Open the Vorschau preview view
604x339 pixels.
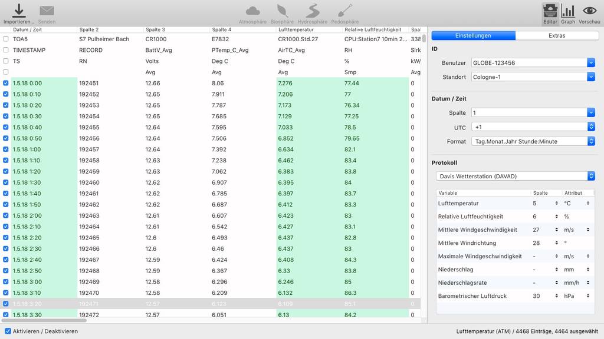589,11
